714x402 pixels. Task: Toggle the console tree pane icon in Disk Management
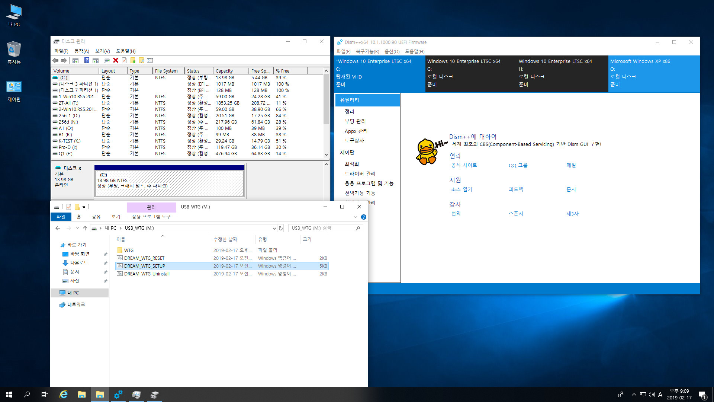75,60
